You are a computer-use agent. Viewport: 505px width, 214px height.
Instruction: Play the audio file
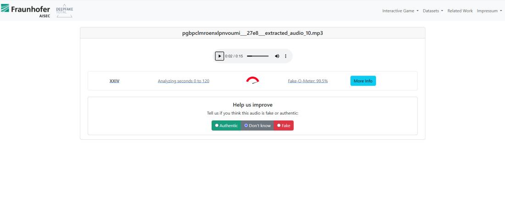pyautogui.click(x=219, y=56)
